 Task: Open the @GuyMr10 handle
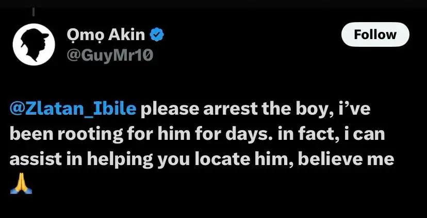point(110,56)
